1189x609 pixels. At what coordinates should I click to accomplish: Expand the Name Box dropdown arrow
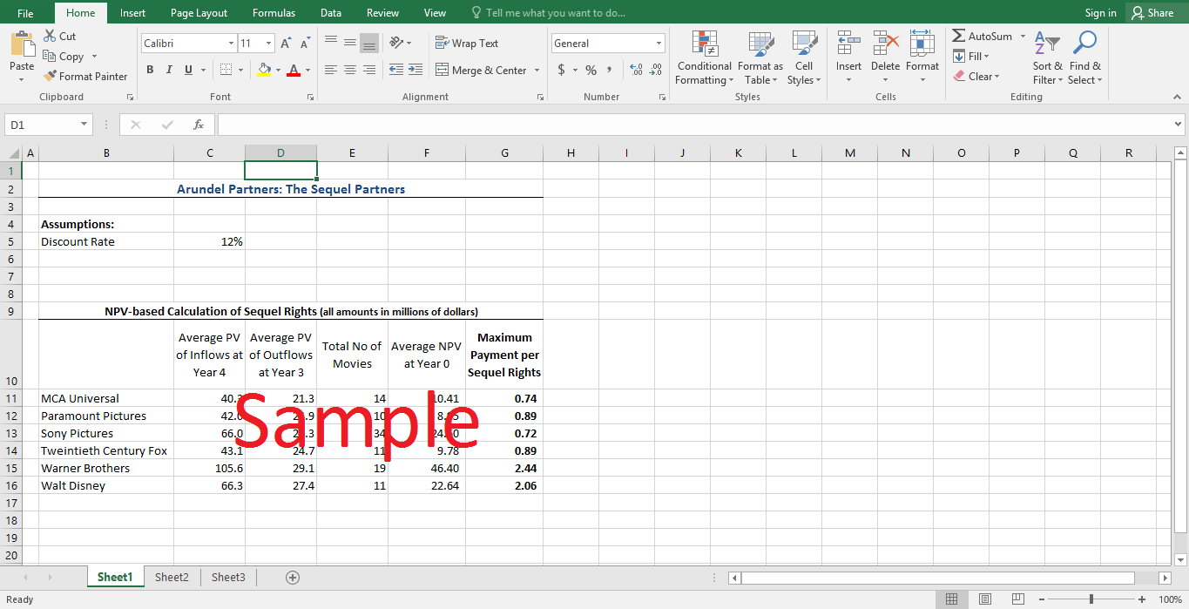pyautogui.click(x=84, y=125)
